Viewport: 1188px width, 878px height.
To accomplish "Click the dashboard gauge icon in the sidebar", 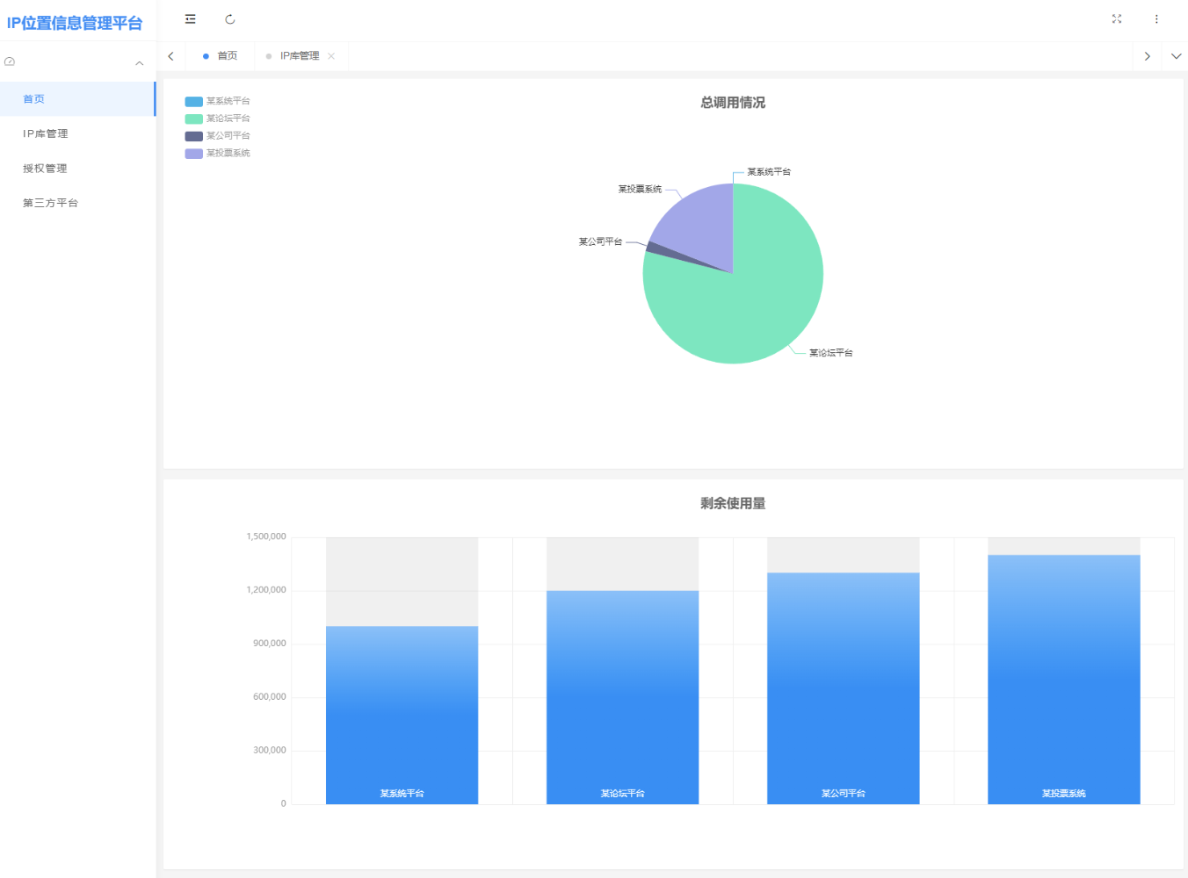I will 10,62.
